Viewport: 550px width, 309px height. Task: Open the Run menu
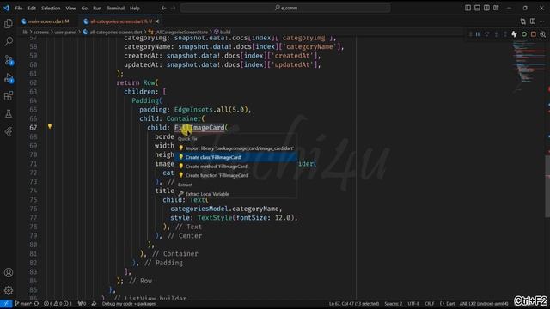tap(97, 8)
